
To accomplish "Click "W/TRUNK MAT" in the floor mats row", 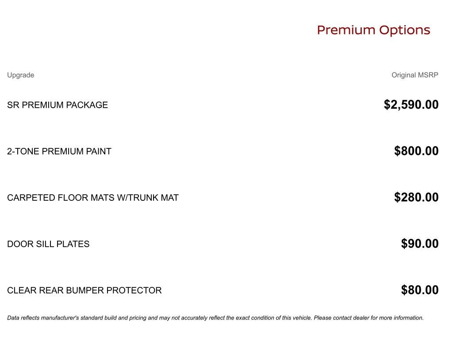I will point(147,198).
